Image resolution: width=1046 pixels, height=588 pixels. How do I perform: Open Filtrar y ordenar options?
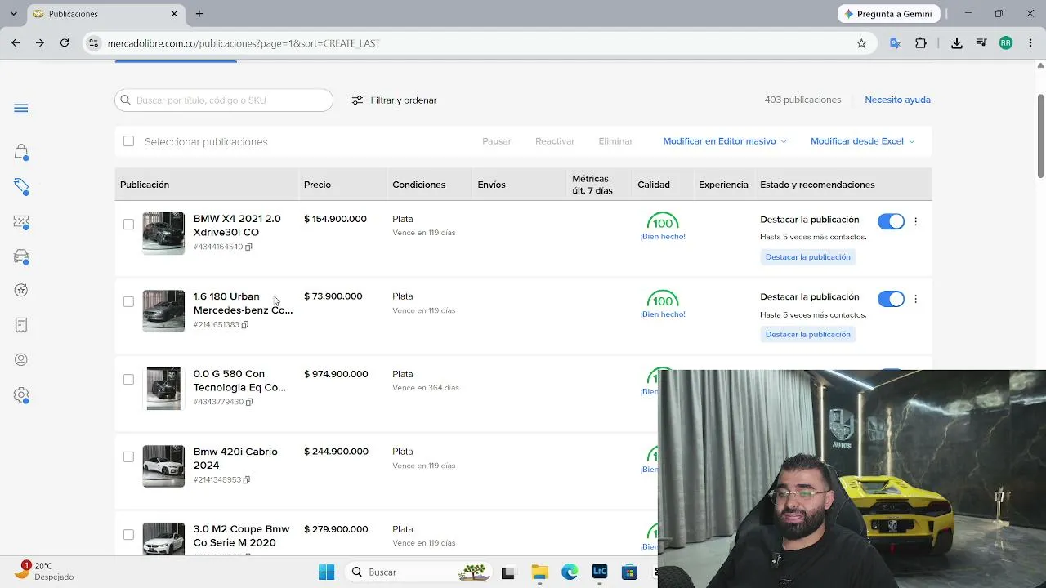coord(394,100)
